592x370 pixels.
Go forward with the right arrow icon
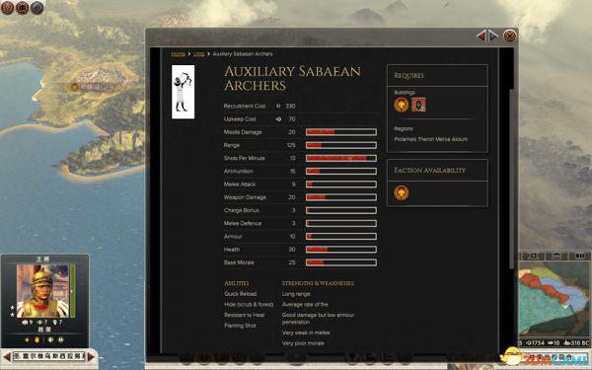[493, 36]
